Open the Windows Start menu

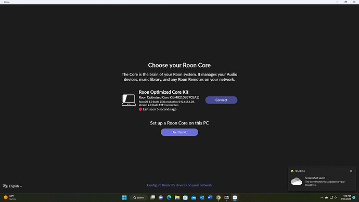[124, 197]
